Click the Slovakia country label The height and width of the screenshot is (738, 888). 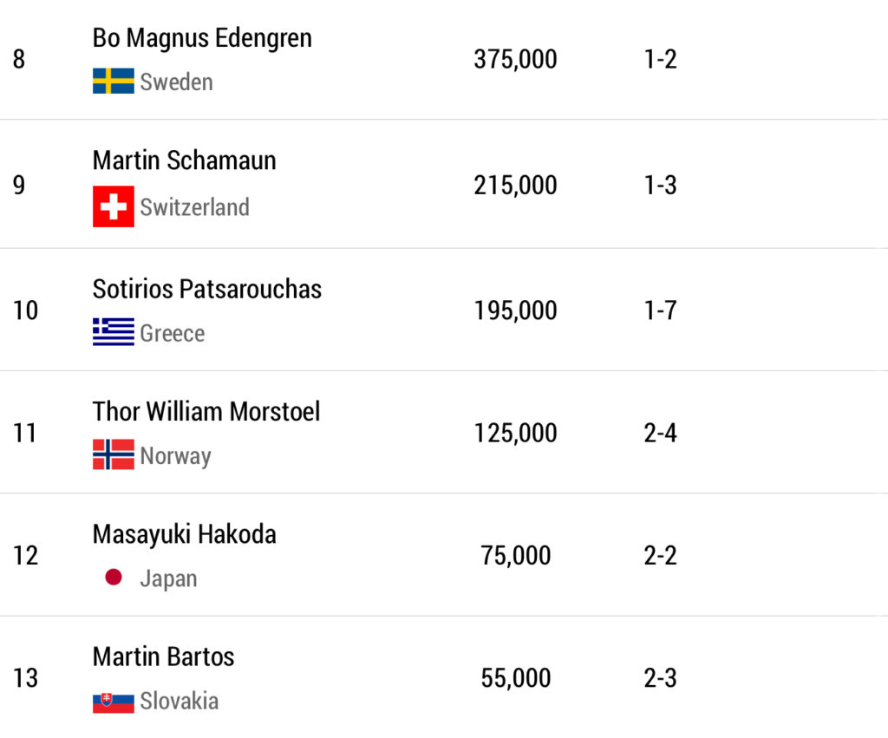[179, 701]
